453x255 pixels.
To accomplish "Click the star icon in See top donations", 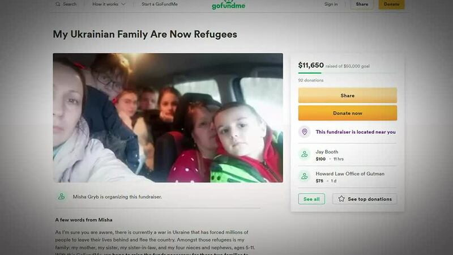I will coord(341,199).
